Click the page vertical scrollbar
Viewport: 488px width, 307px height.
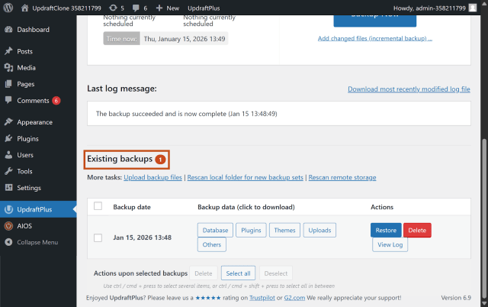[x=484, y=218]
